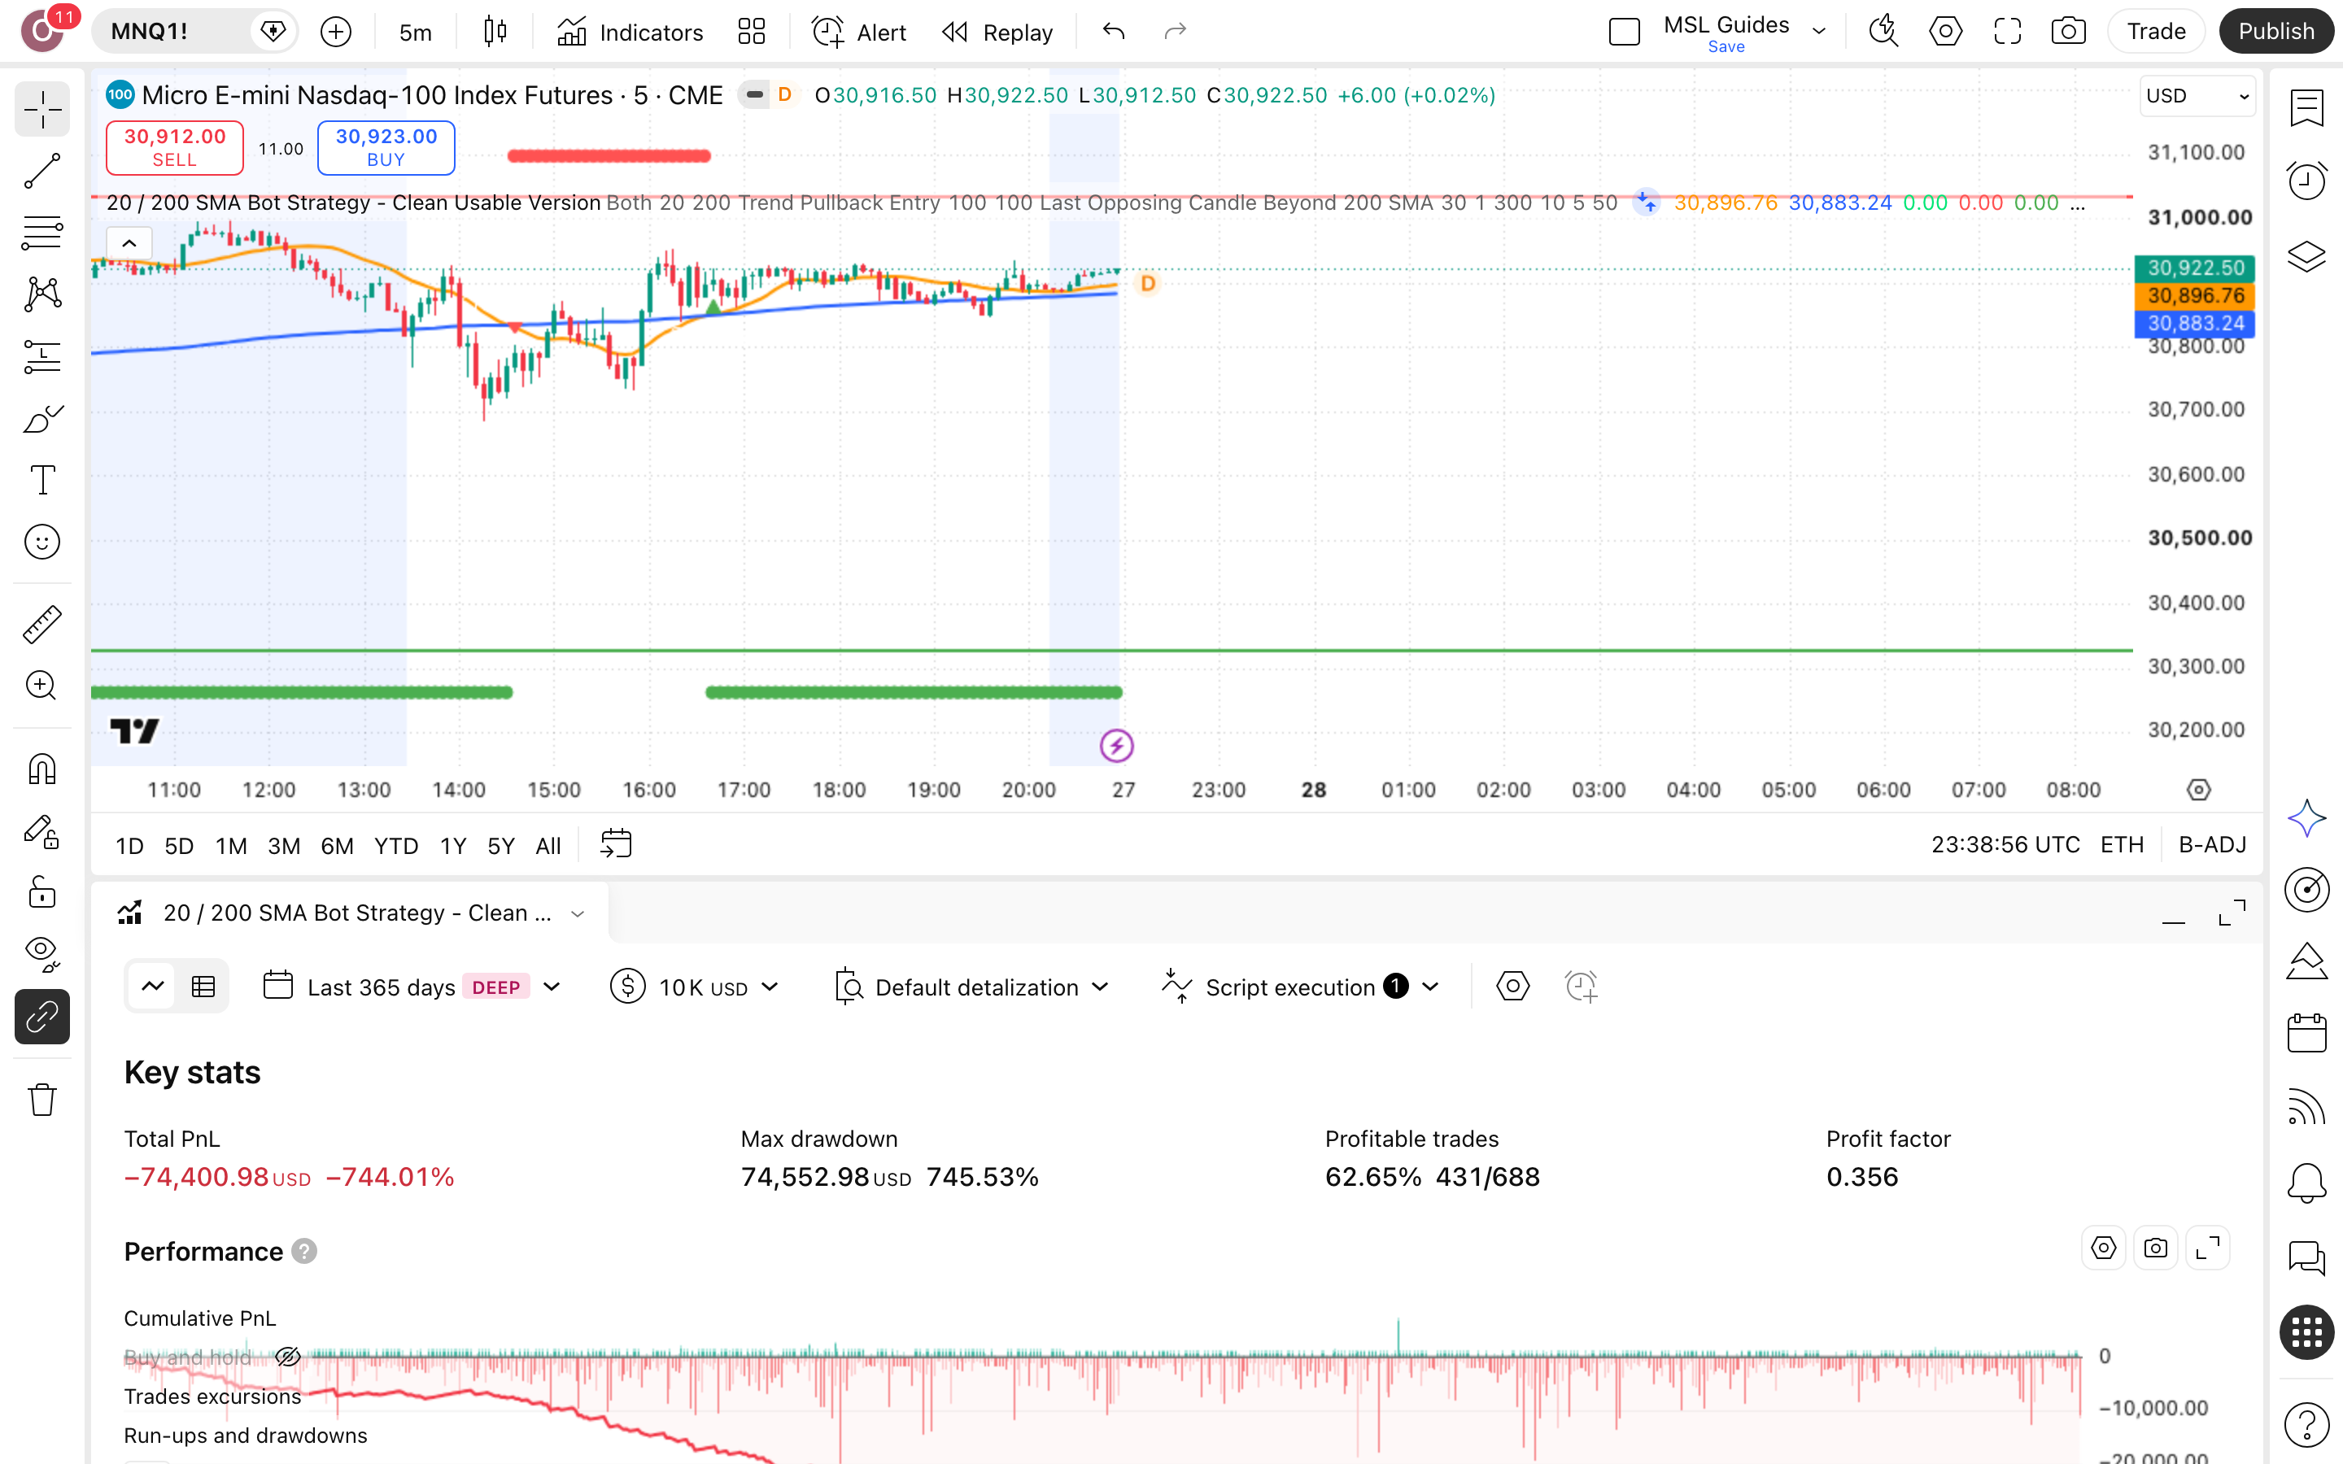Open the Fibonacci retracement tools

click(x=41, y=233)
